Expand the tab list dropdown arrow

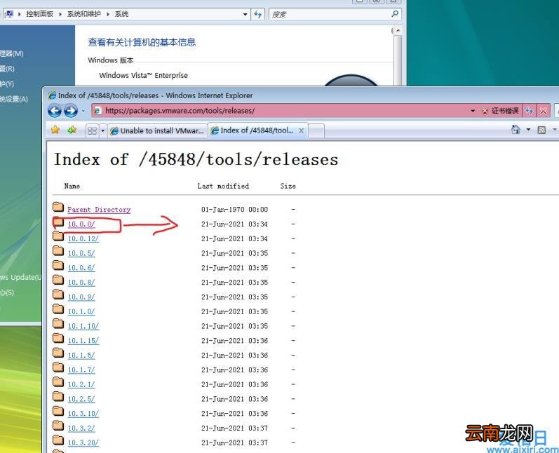[x=102, y=131]
